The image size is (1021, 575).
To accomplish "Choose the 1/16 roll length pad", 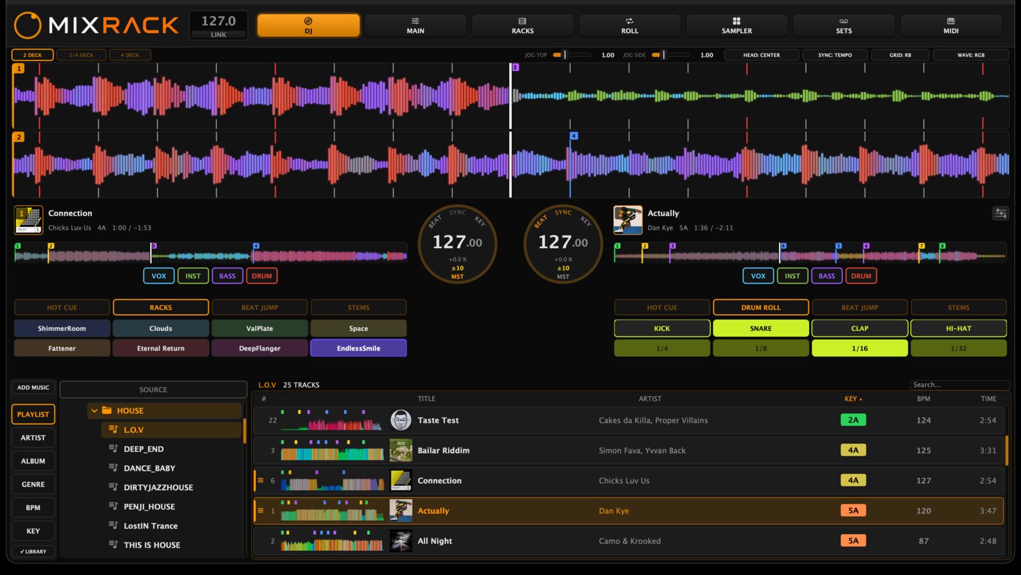I will [x=860, y=348].
